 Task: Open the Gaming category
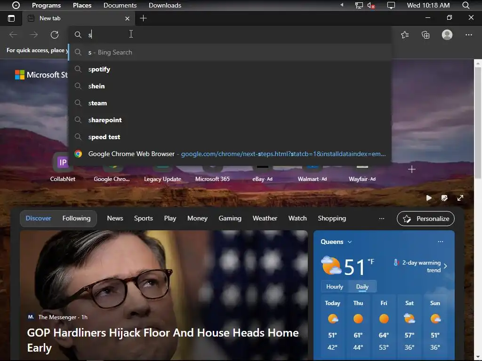pyautogui.click(x=230, y=218)
